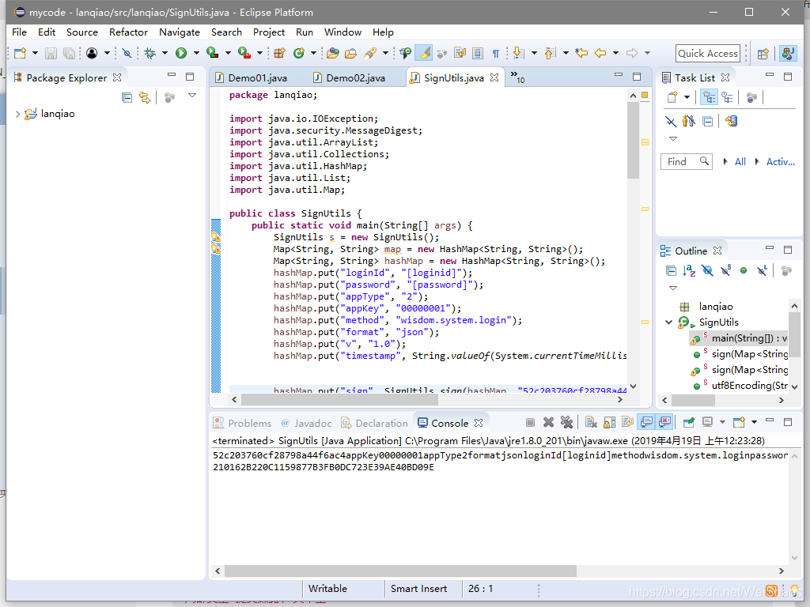Click the Coverage run icon

212,53
